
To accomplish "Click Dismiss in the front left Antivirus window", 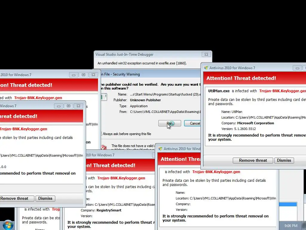I will click(45, 198).
